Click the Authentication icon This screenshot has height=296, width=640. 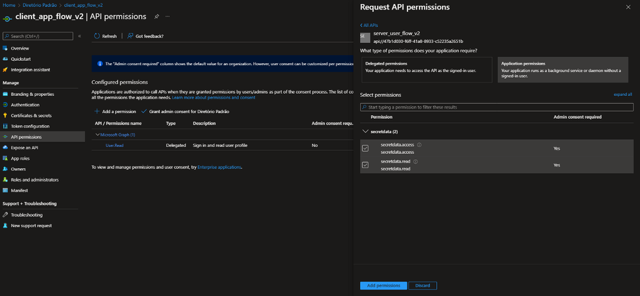[5, 105]
